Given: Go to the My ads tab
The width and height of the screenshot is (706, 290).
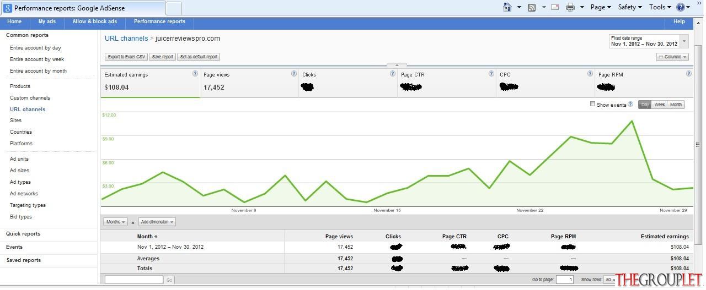Looking at the screenshot, I should (x=47, y=22).
